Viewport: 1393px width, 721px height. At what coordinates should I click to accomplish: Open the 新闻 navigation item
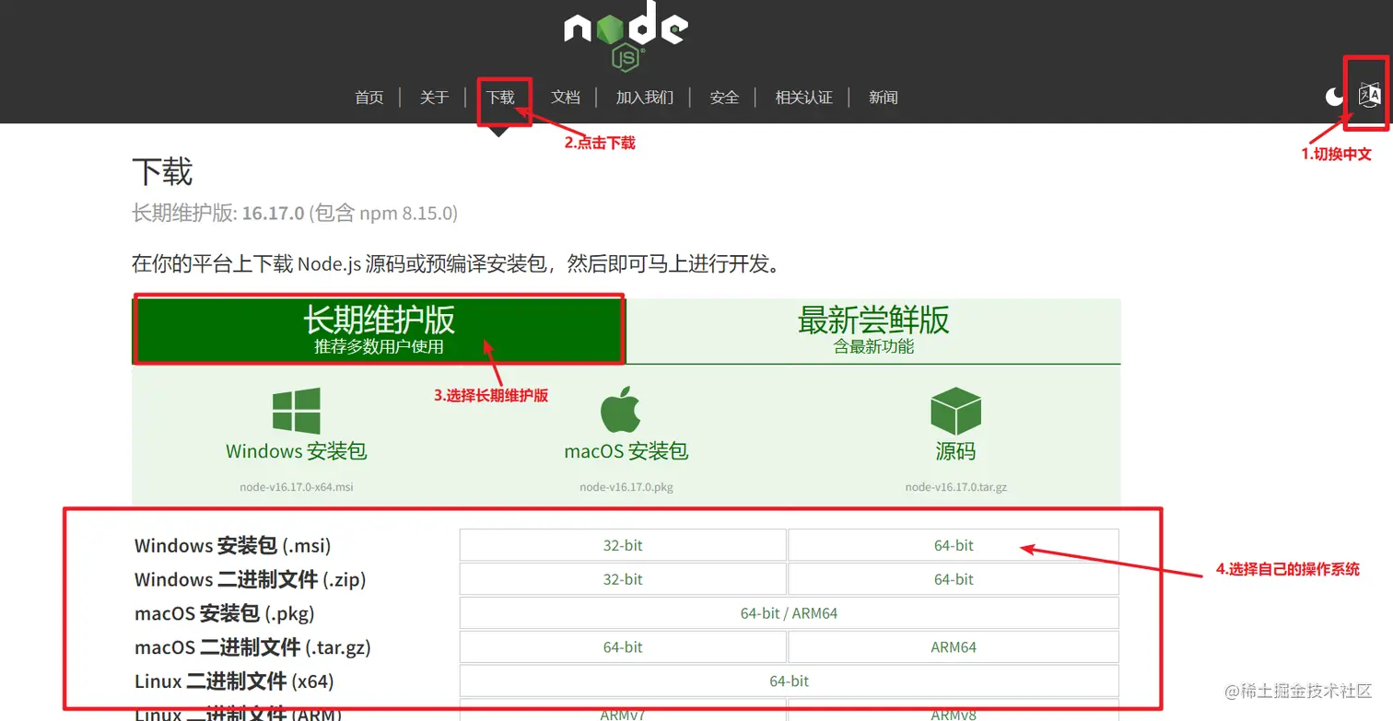click(884, 98)
